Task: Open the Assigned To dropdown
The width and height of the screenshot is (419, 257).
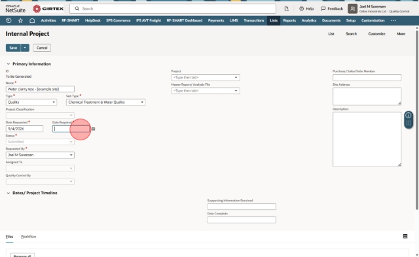Action: pyautogui.click(x=40, y=168)
